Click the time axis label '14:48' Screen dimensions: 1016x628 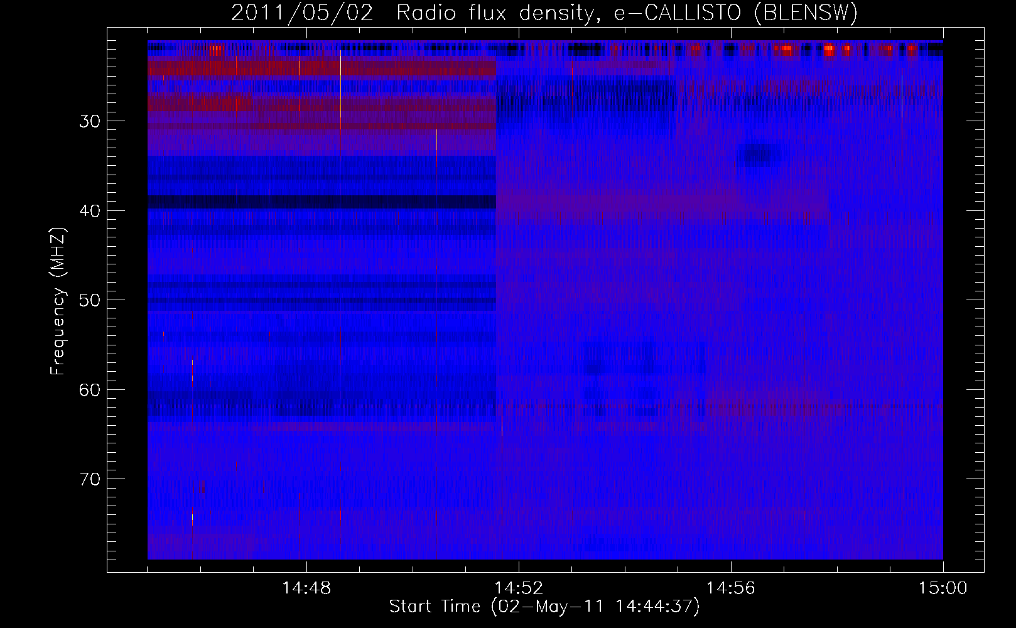pos(306,588)
